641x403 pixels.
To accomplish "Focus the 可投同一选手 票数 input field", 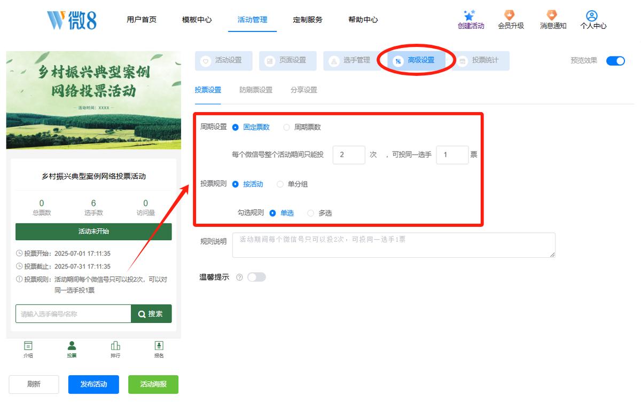I will pyautogui.click(x=452, y=155).
